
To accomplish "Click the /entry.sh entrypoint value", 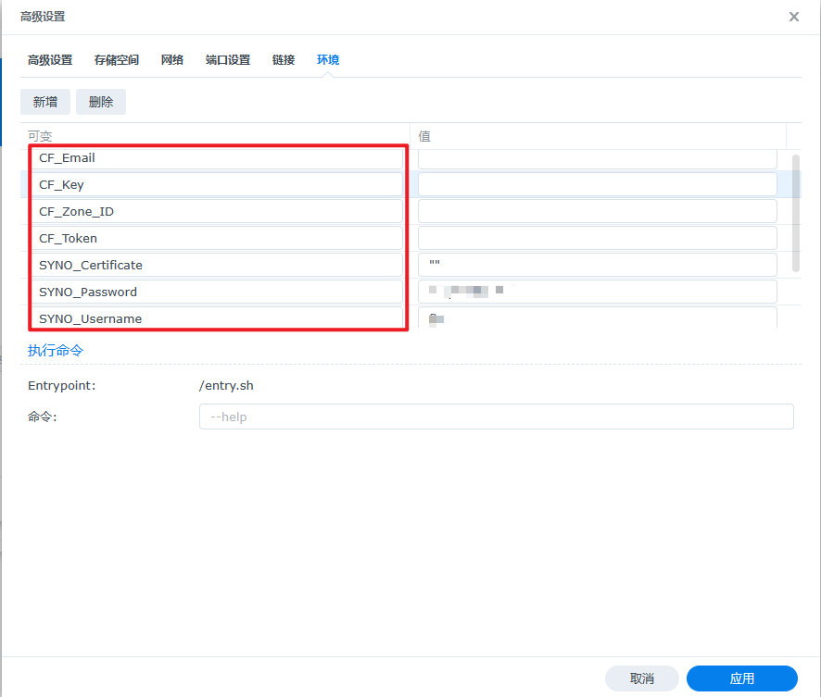I will [x=226, y=386].
